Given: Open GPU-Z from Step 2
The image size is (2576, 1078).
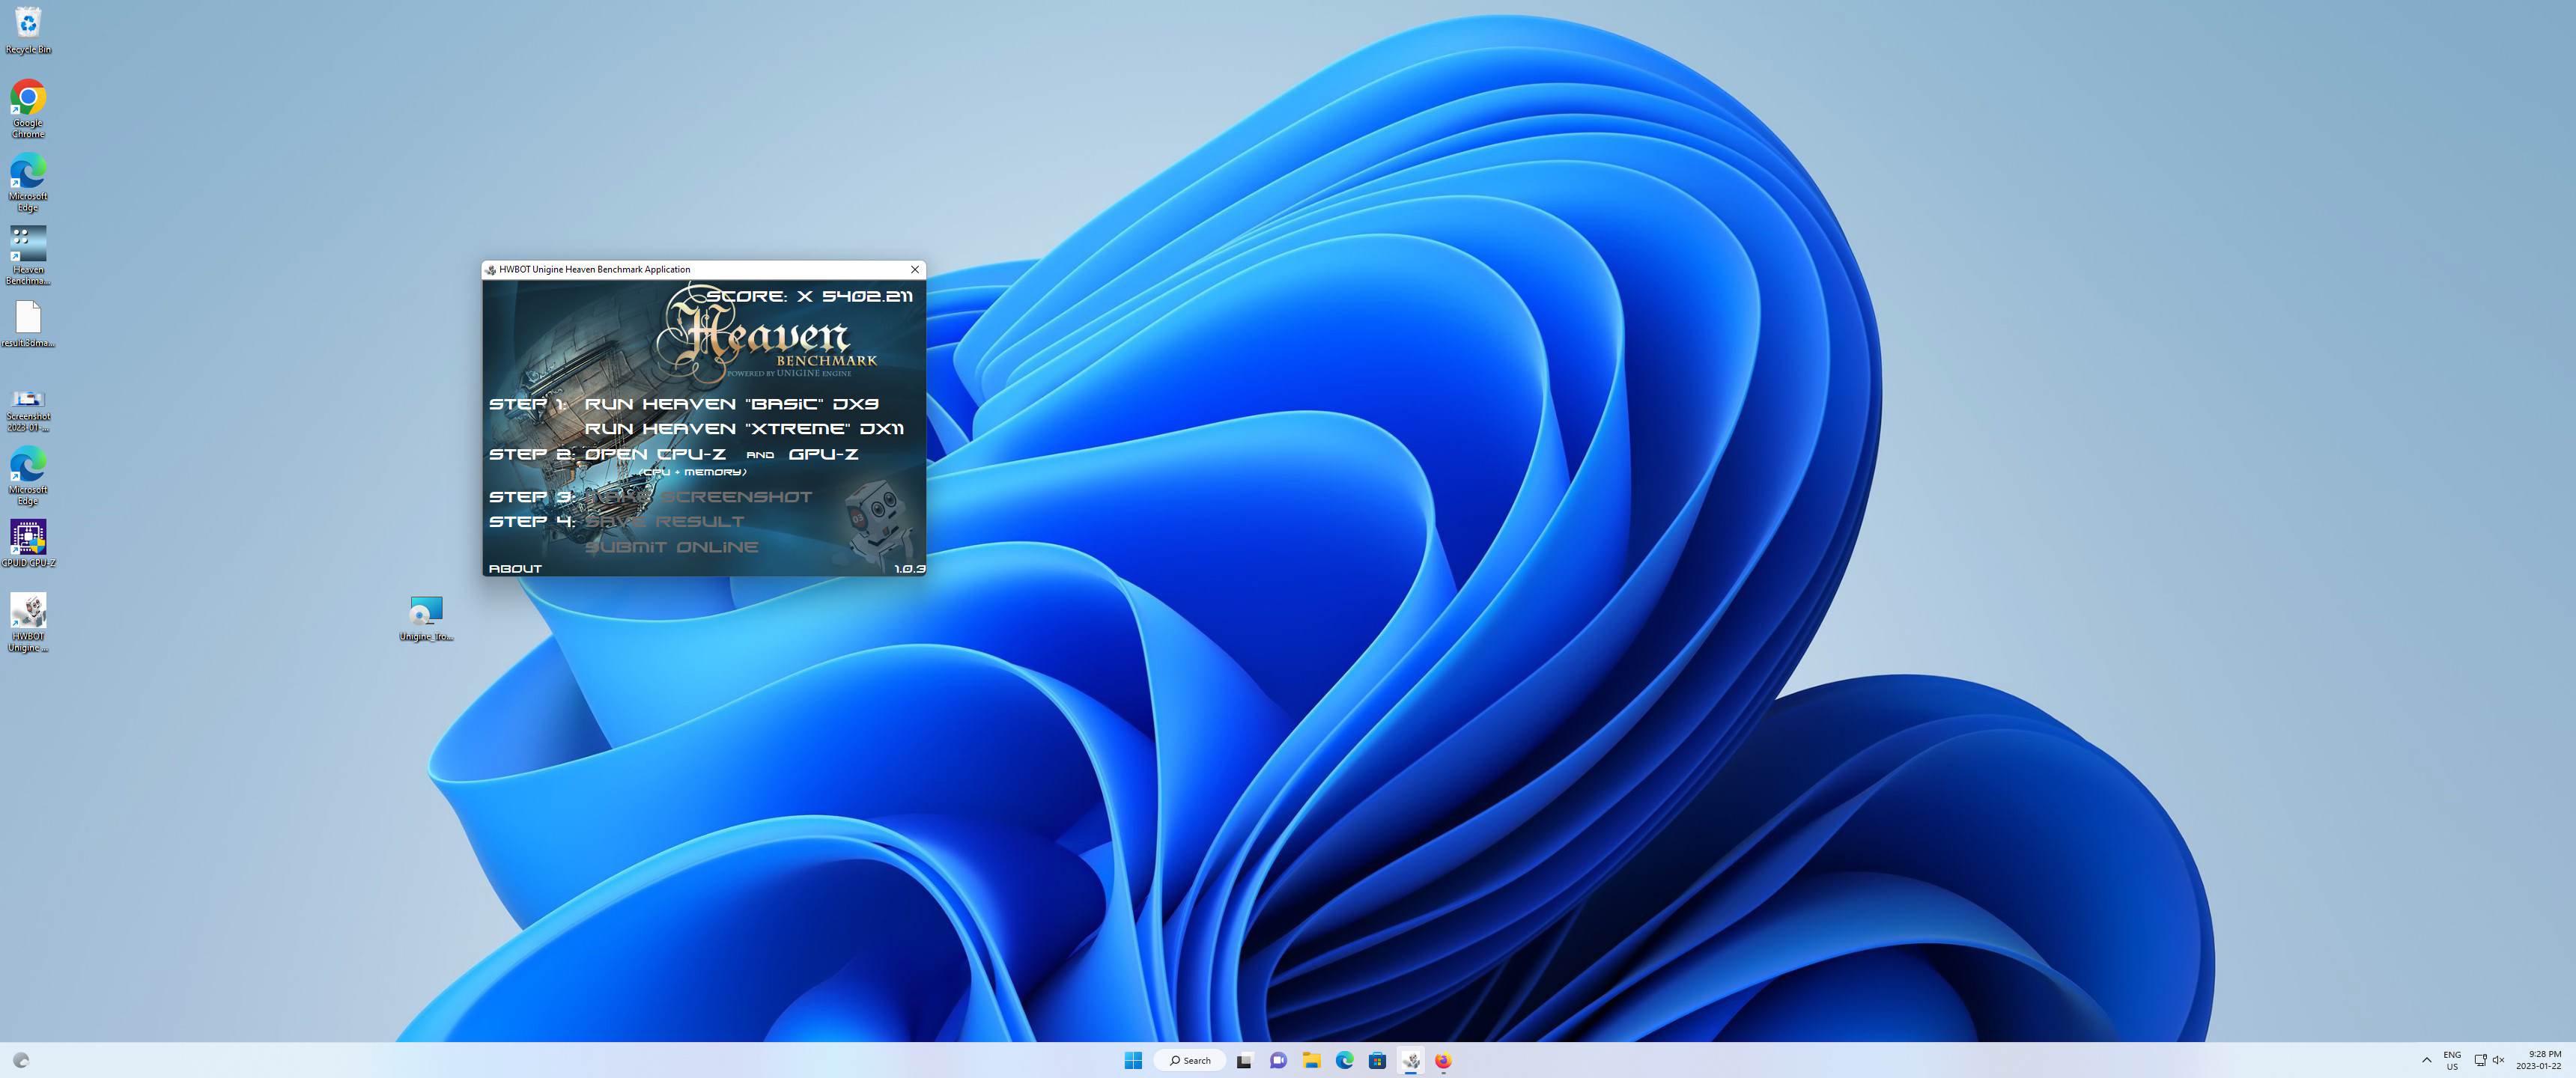Looking at the screenshot, I should pyautogui.click(x=823, y=454).
